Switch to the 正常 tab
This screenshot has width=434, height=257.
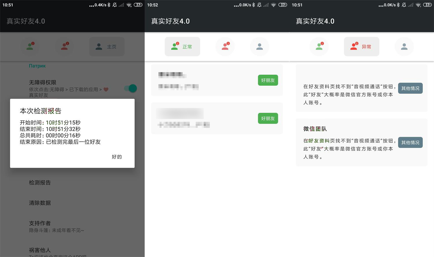point(182,46)
